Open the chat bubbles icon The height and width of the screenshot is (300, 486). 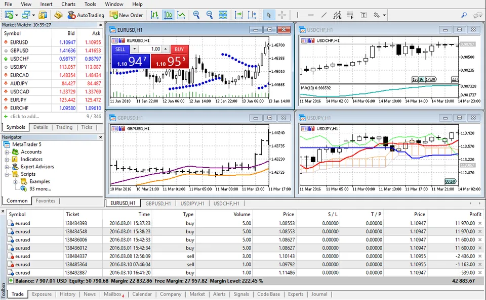coord(477,15)
